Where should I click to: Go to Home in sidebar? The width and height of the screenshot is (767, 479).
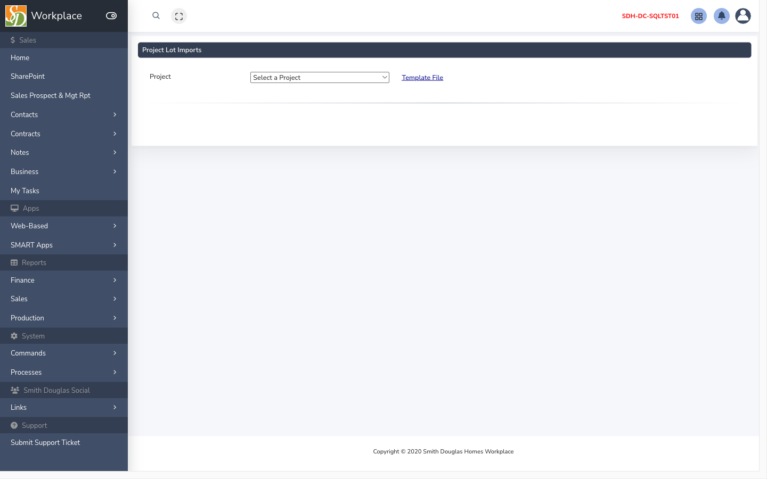pos(64,57)
